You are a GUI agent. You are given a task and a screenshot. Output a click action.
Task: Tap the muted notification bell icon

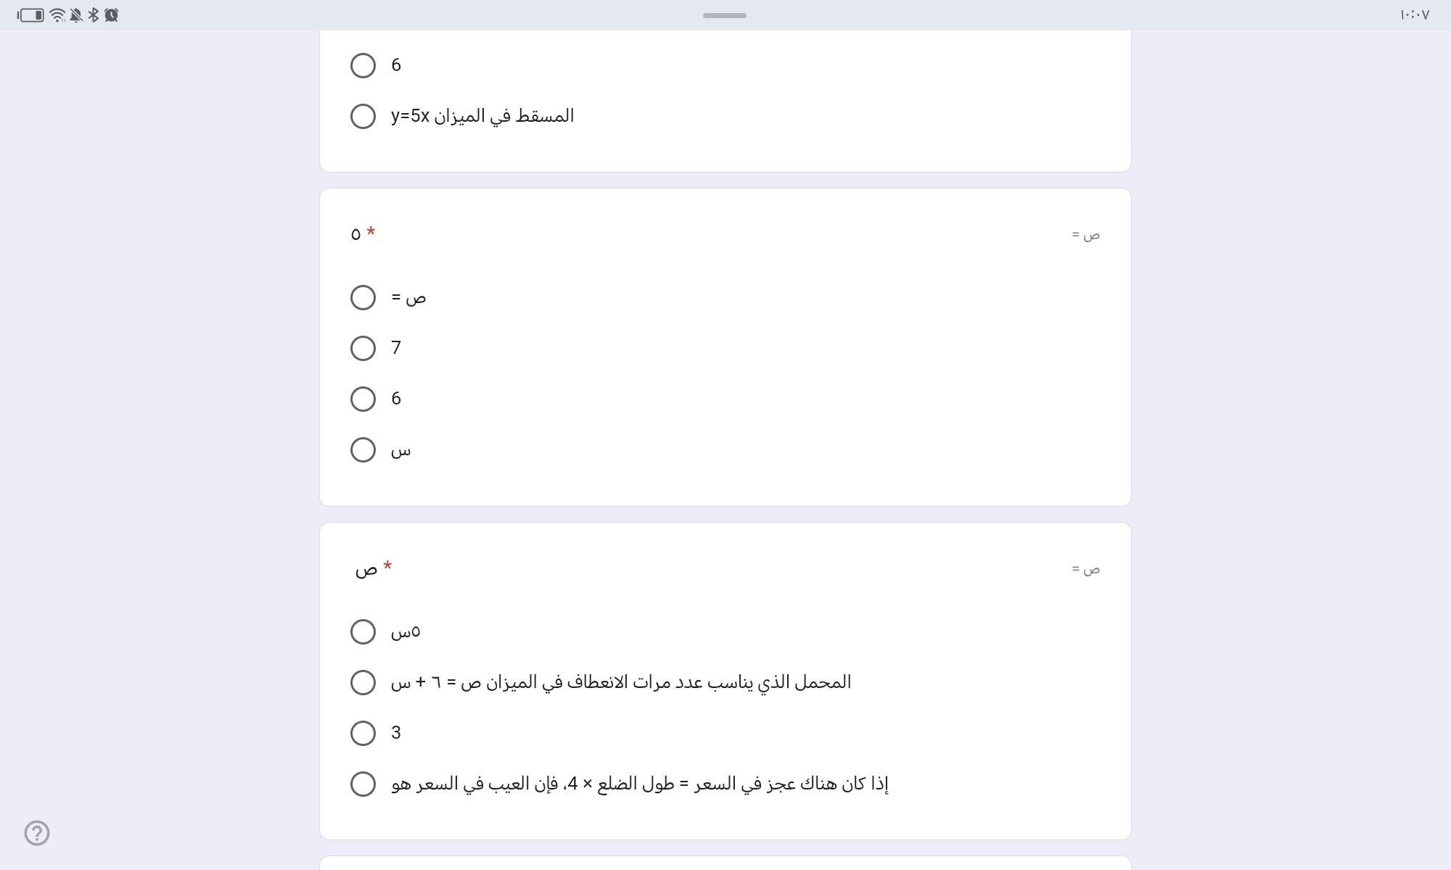[75, 15]
